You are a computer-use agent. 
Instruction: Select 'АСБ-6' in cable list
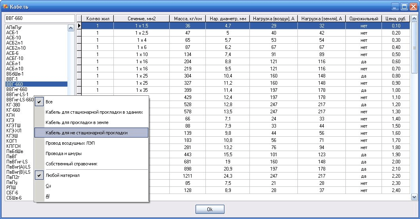point(12,53)
